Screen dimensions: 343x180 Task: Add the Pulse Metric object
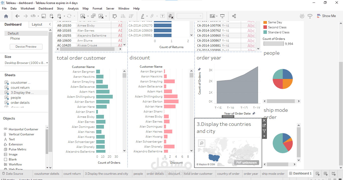click(x=15, y=149)
